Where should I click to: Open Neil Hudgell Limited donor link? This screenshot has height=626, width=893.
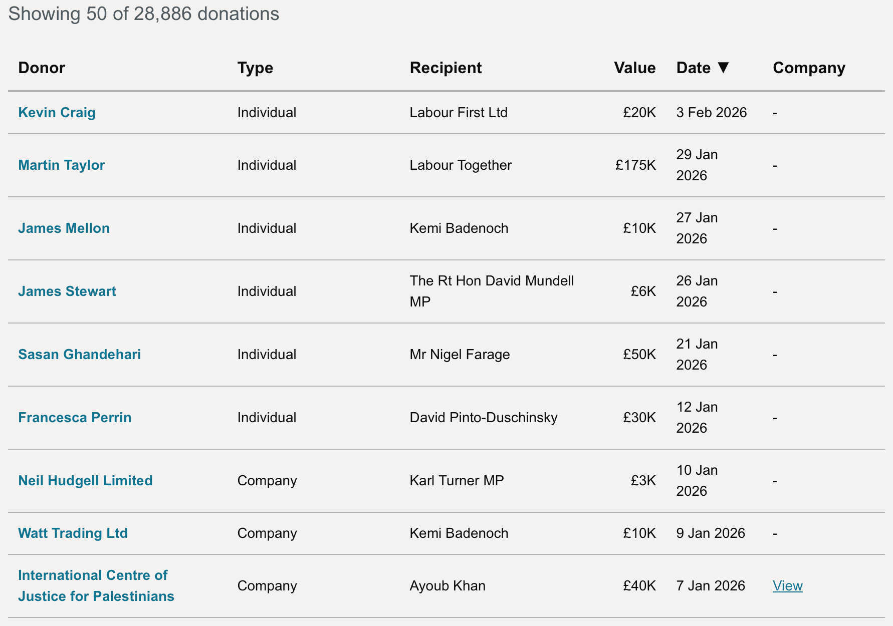[85, 480]
